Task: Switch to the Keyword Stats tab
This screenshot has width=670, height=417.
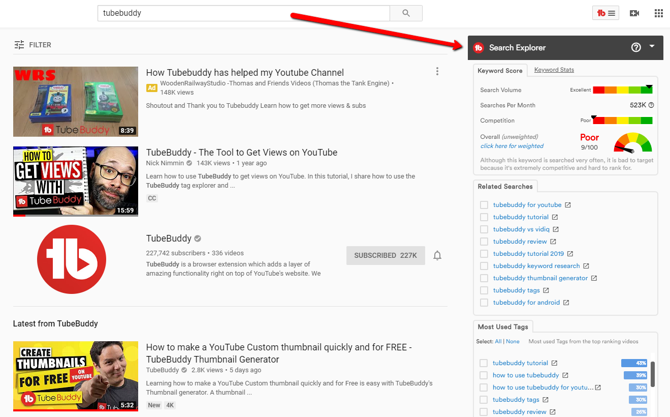Action: [554, 70]
